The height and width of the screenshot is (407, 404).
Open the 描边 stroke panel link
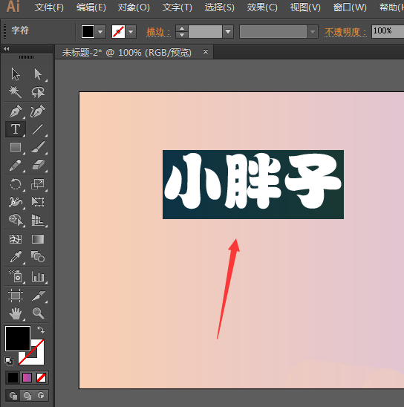click(x=158, y=32)
